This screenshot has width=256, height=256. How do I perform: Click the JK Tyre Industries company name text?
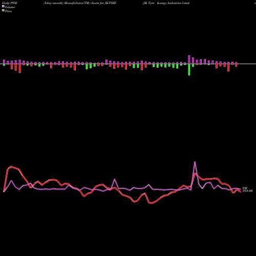pos(166,3)
